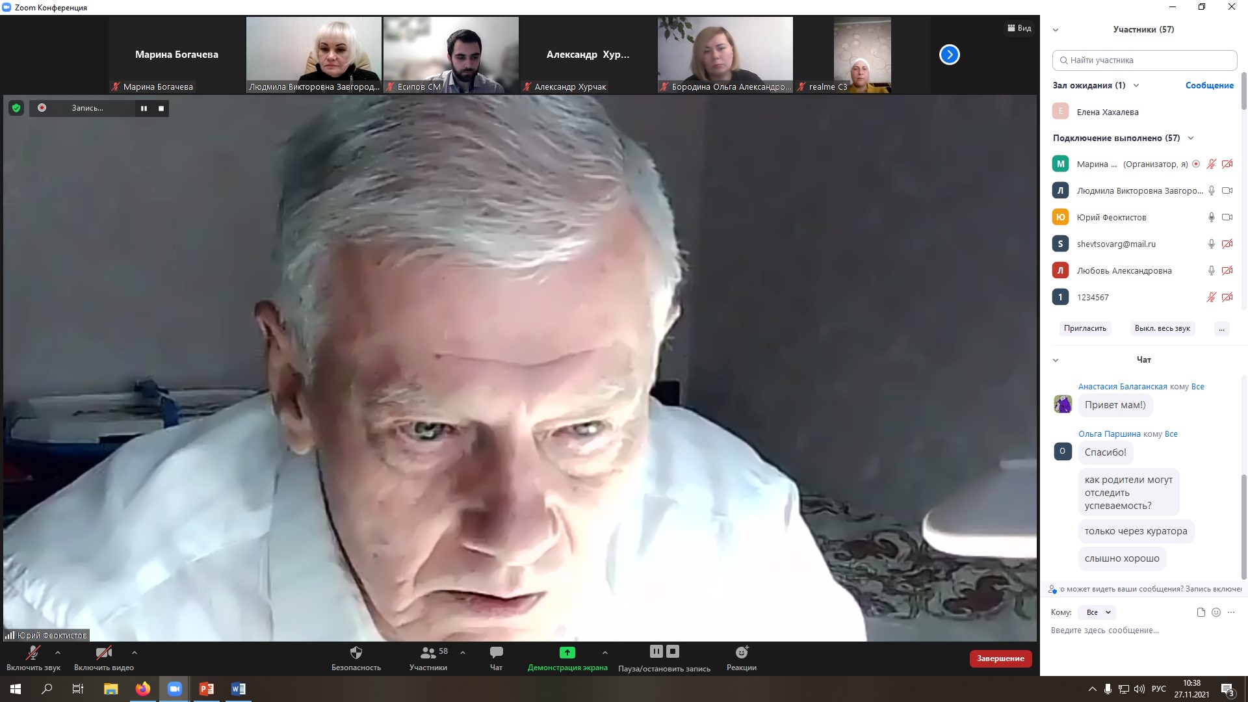
Task: Show next participants with blue arrow
Action: pos(949,55)
